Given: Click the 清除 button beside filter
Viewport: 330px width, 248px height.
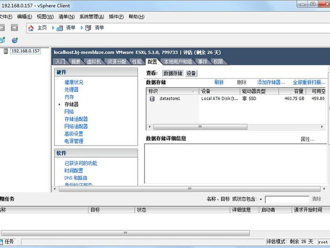Looking at the screenshot, I should click(317, 199).
